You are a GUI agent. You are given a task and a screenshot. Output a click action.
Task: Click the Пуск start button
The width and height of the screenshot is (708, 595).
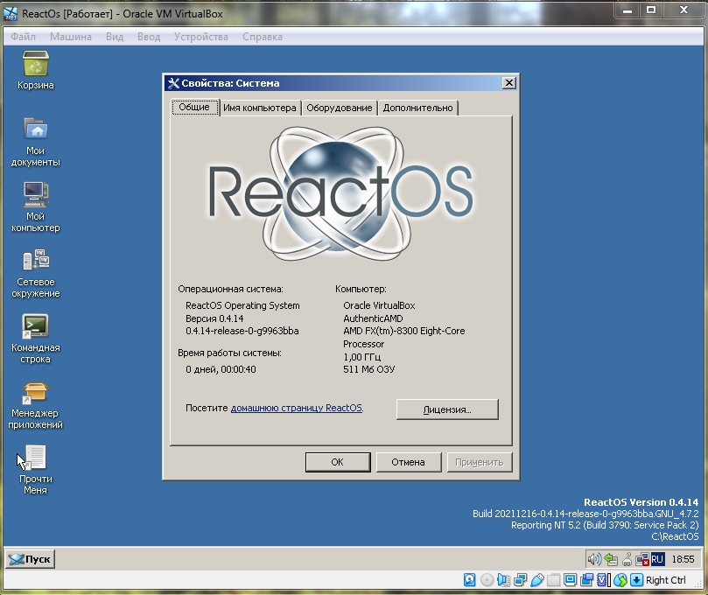pos(30,559)
